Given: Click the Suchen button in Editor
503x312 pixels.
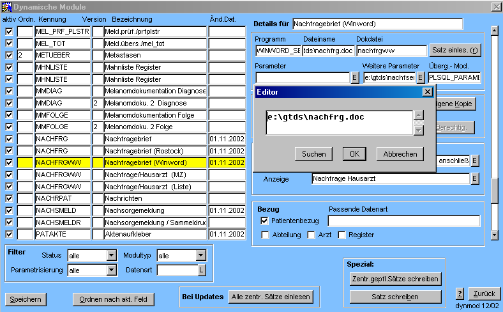Looking at the screenshot, I should coord(313,154).
